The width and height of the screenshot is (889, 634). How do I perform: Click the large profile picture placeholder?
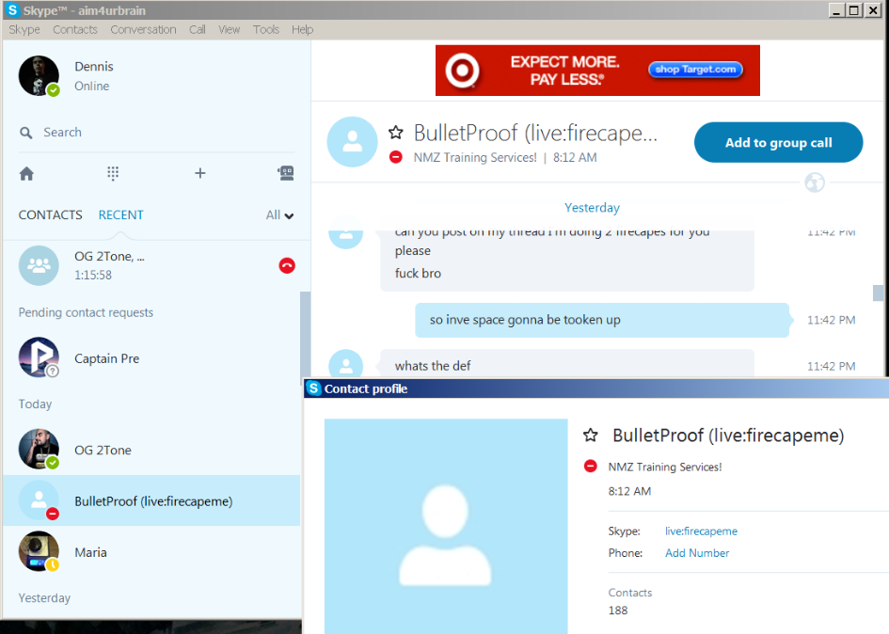coord(446,526)
